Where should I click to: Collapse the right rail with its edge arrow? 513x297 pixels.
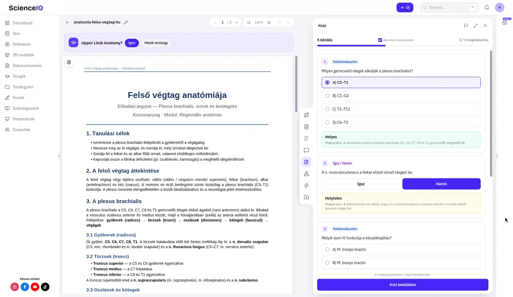(x=496, y=156)
